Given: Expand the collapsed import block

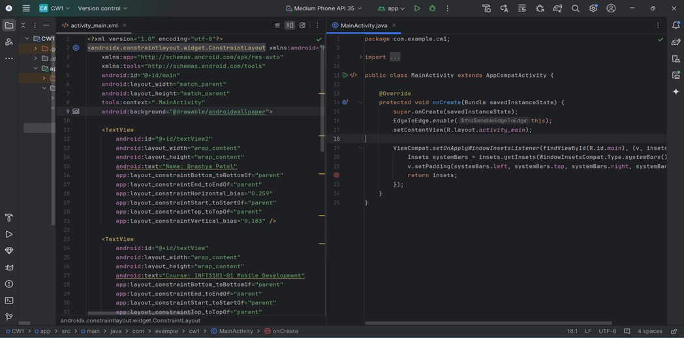Looking at the screenshot, I should point(360,57).
